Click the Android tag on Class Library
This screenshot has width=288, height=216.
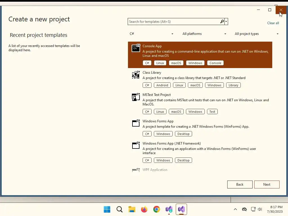[x=162, y=85]
